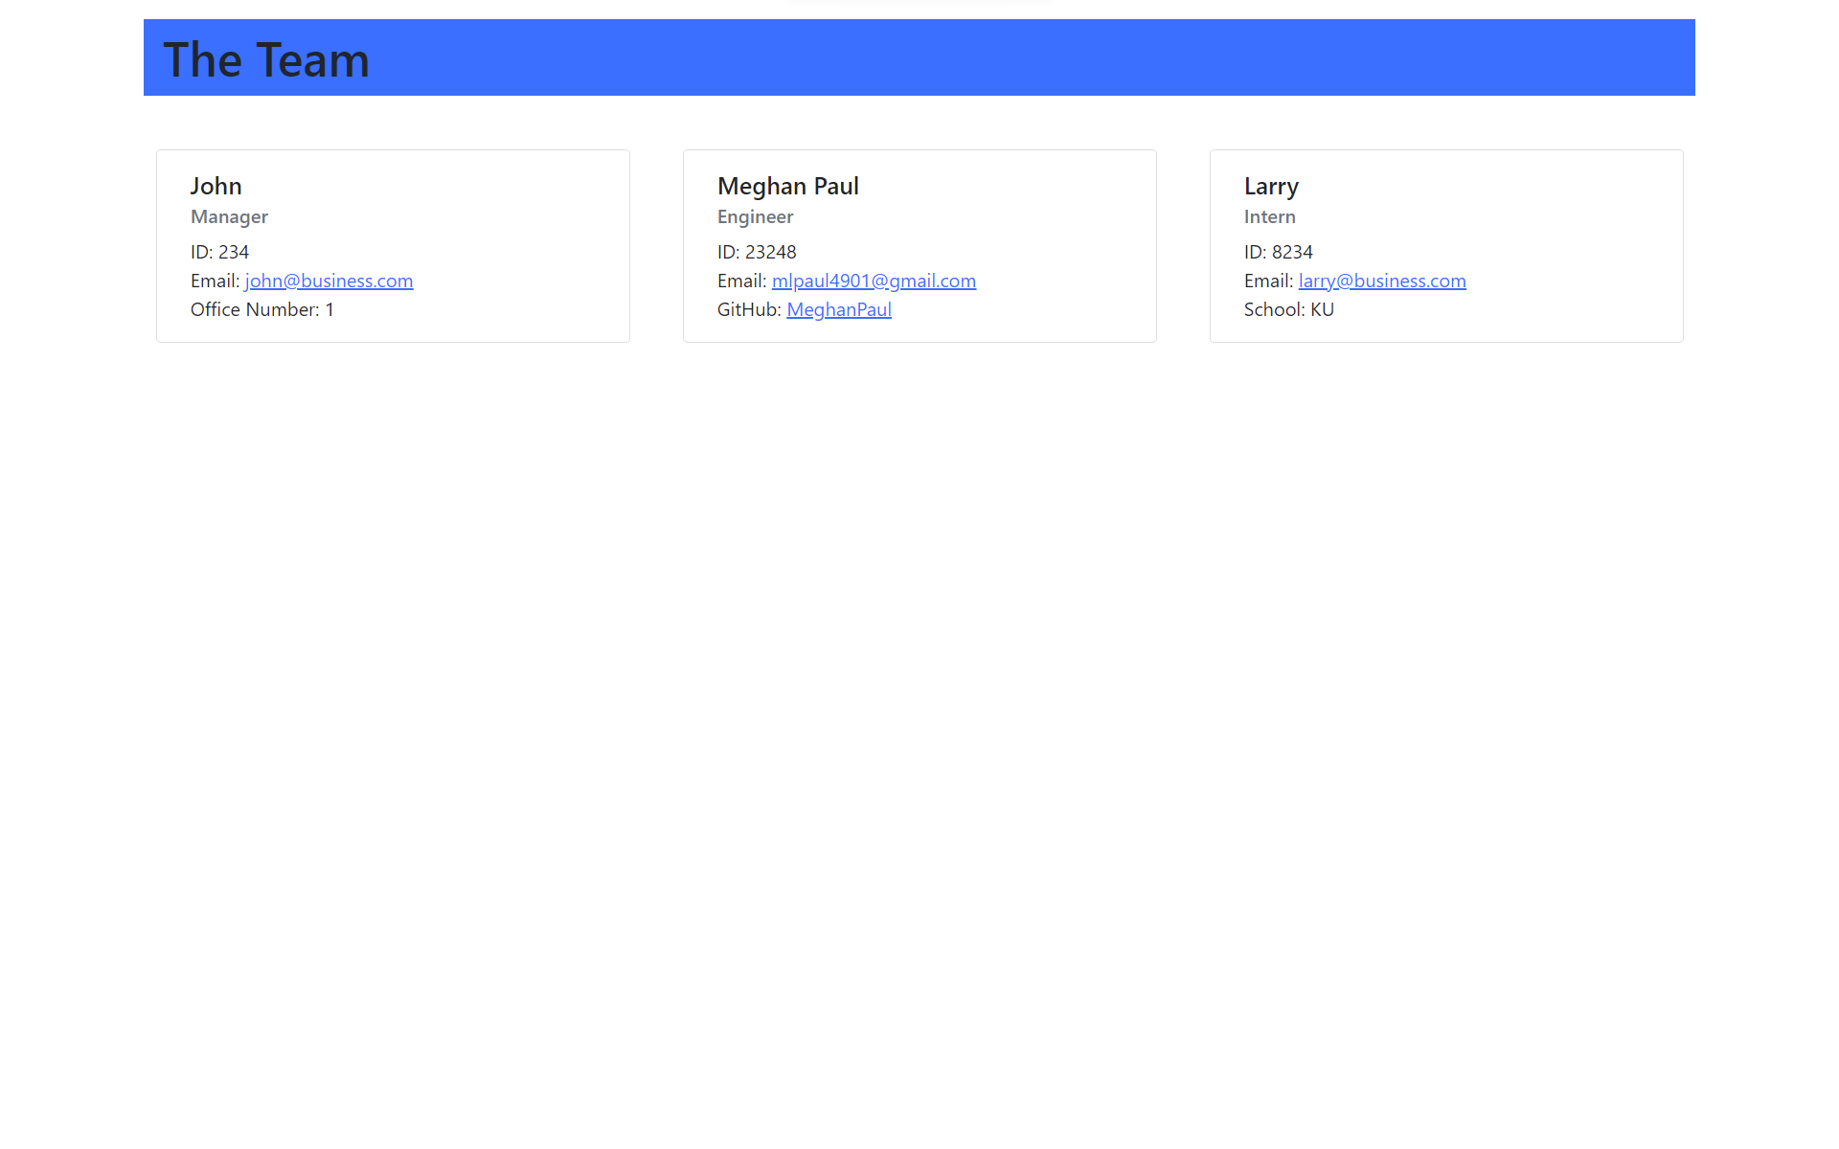Click Meghan's ID number 23248
Screen dimensions: 1839x1149
(x=757, y=252)
